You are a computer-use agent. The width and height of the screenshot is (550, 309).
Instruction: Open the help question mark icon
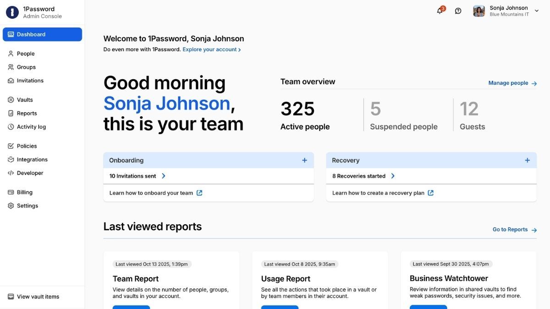coord(458,11)
